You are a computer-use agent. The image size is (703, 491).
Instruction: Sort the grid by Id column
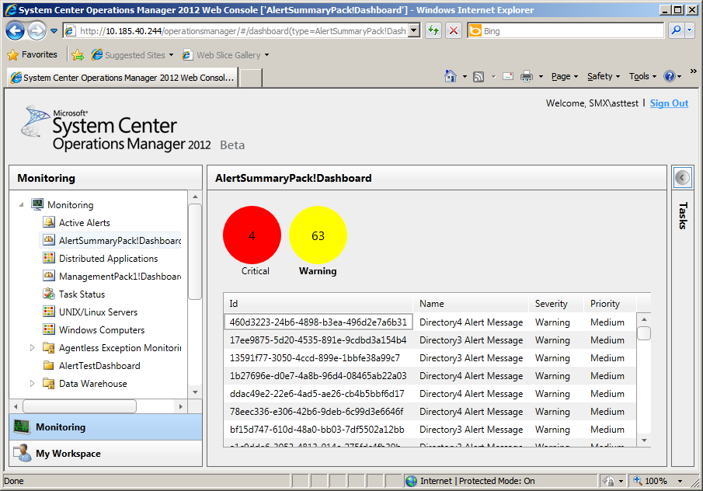click(318, 304)
